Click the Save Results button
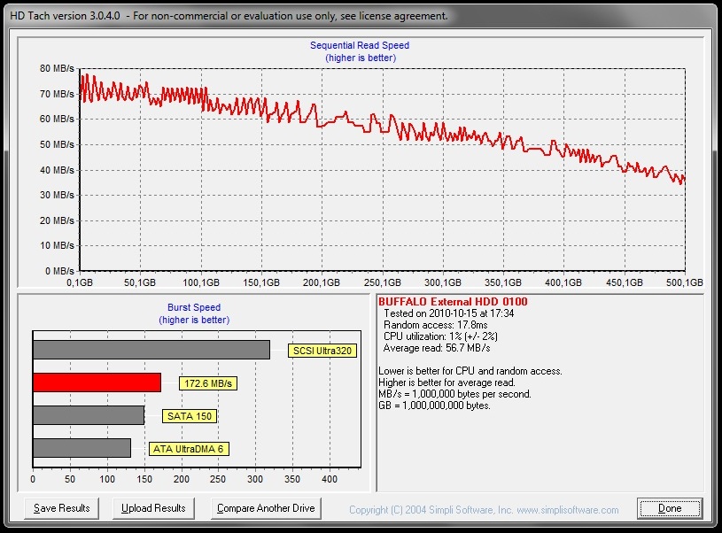Image resolution: width=722 pixels, height=533 pixels. 62,508
